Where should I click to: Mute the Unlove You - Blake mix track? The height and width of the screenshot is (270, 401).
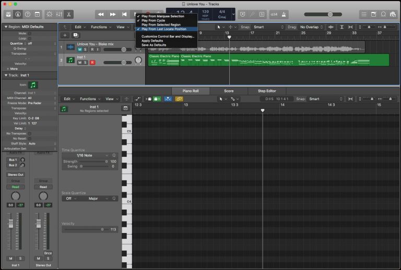click(80, 50)
